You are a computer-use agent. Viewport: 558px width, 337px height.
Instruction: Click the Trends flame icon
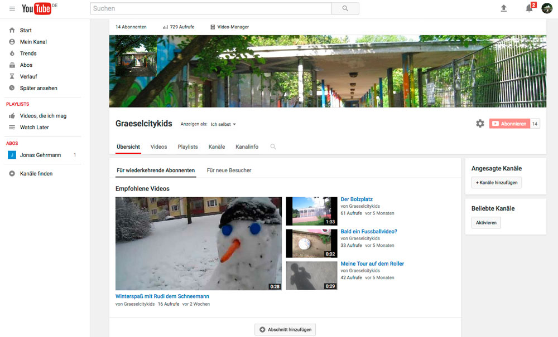tap(12, 53)
